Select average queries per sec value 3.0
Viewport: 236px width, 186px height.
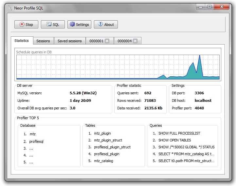tap(72, 108)
